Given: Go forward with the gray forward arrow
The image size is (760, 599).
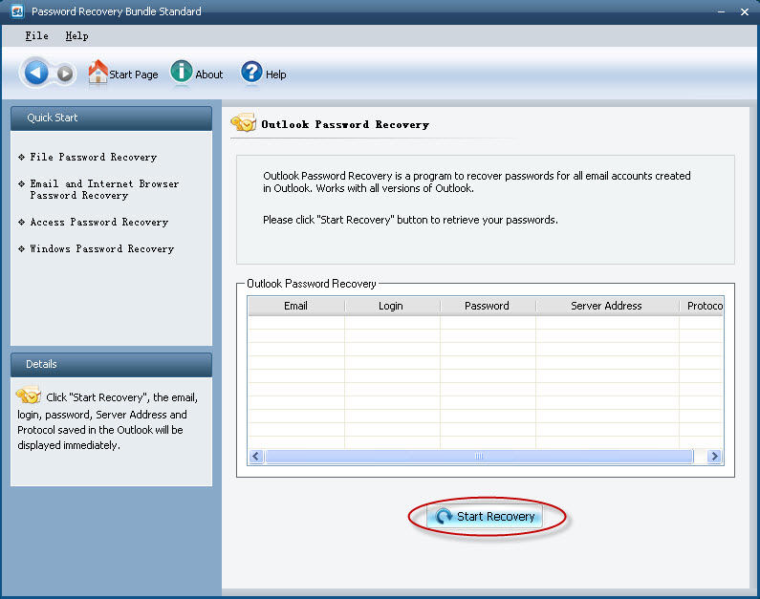Looking at the screenshot, I should click(65, 74).
